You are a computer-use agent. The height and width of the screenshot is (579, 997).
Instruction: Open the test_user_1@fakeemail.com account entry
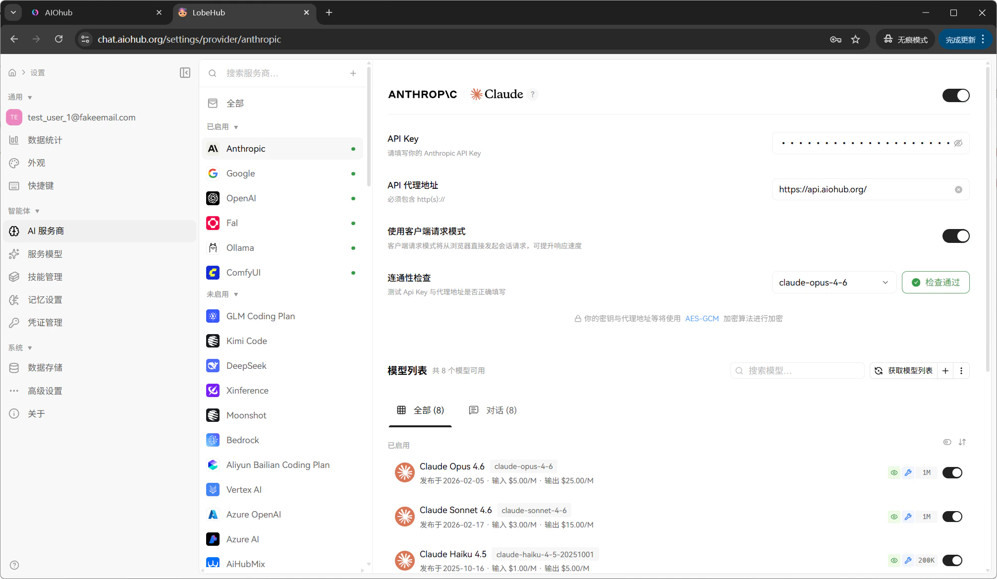click(x=100, y=117)
